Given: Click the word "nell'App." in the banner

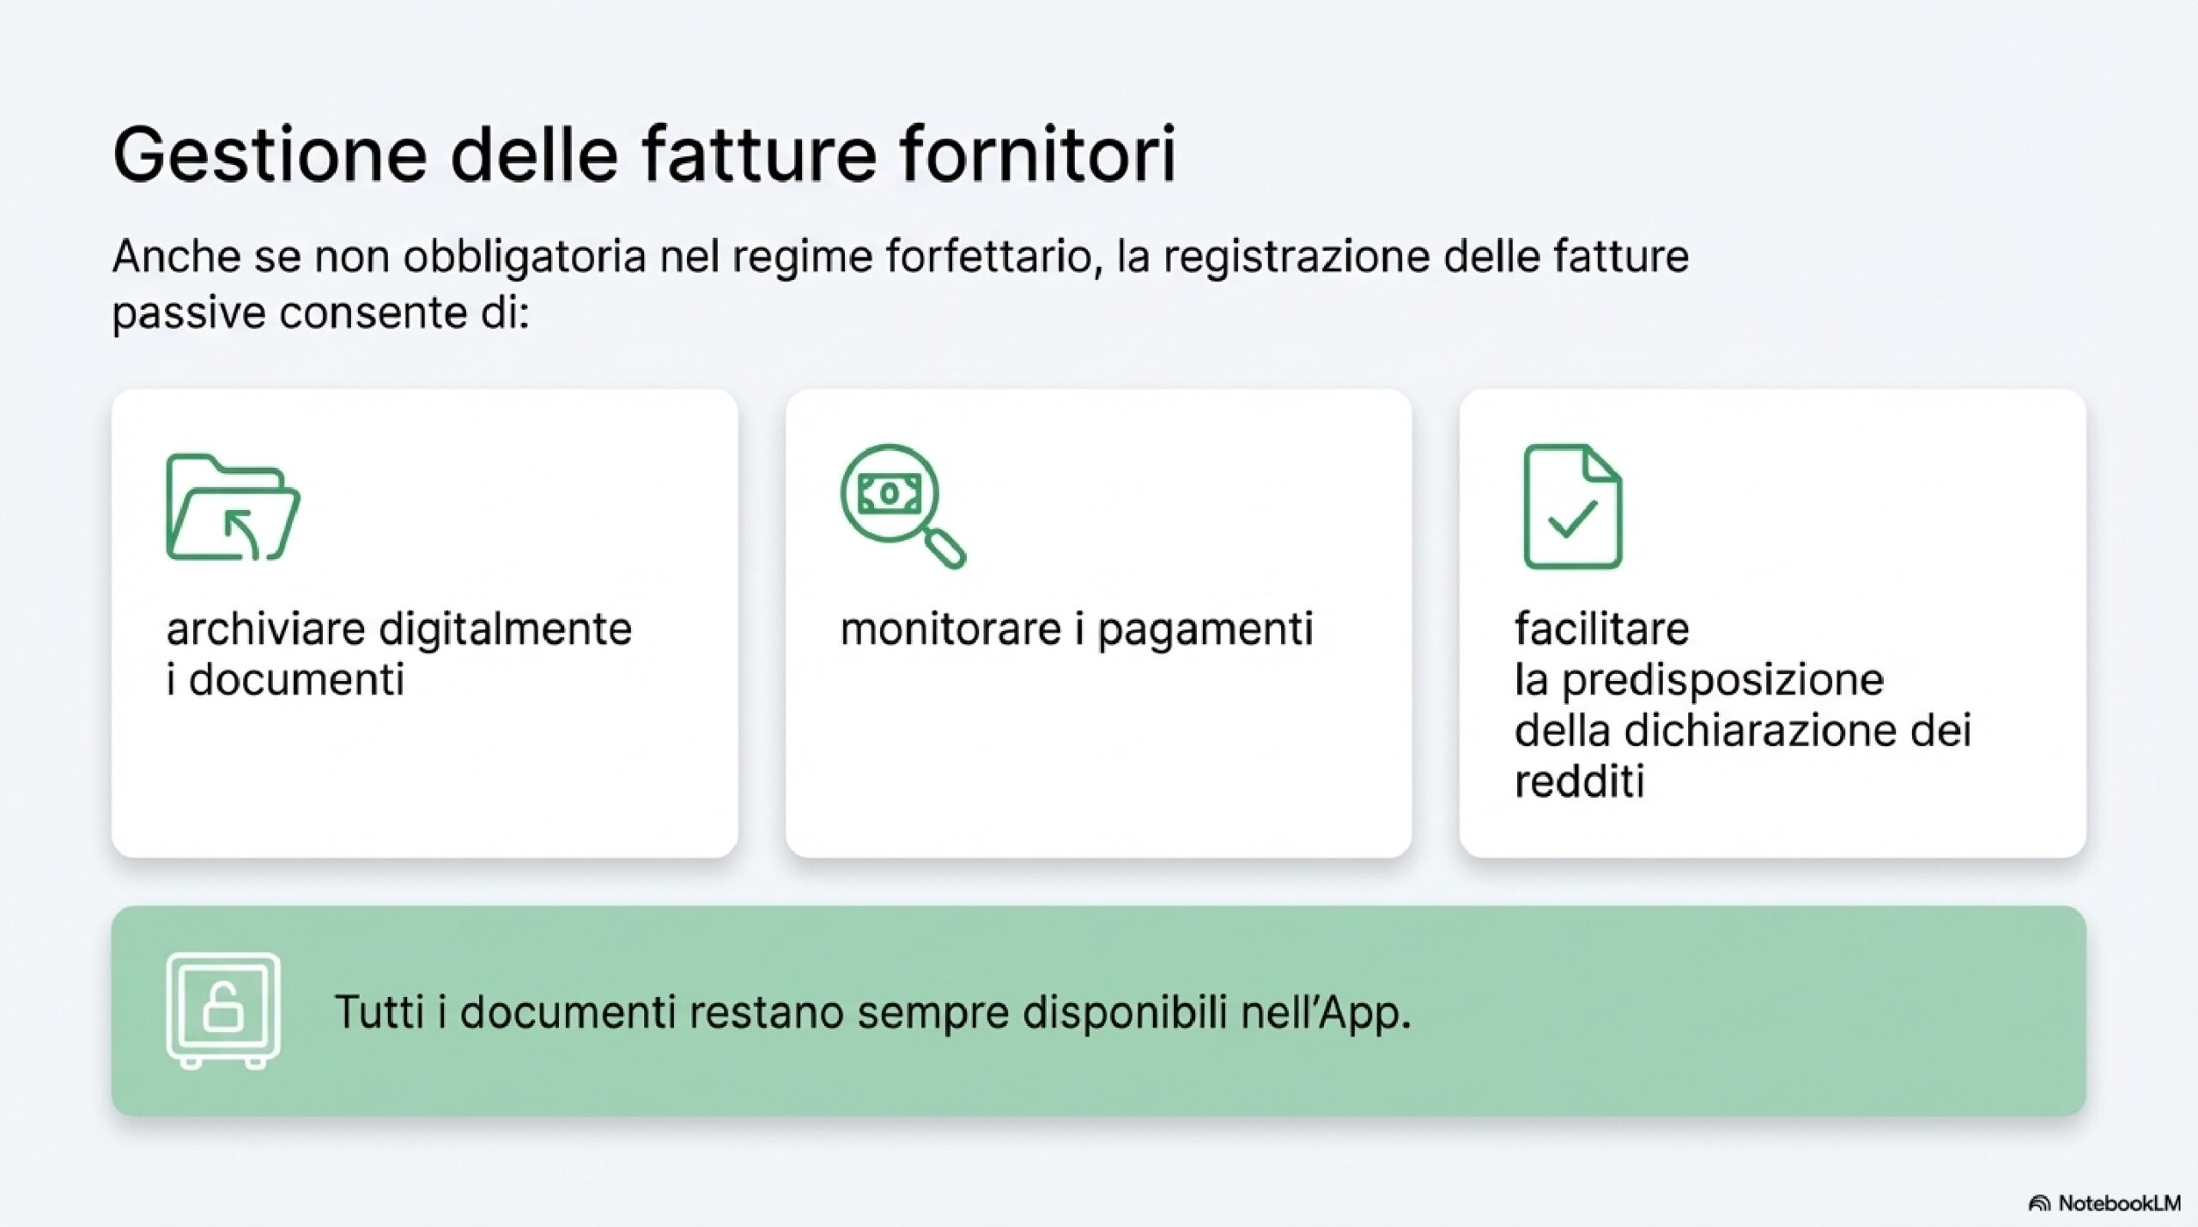Looking at the screenshot, I should (x=1326, y=1011).
